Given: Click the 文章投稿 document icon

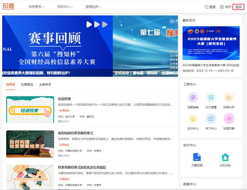Looking at the screenshot, I should (x=197, y=157).
